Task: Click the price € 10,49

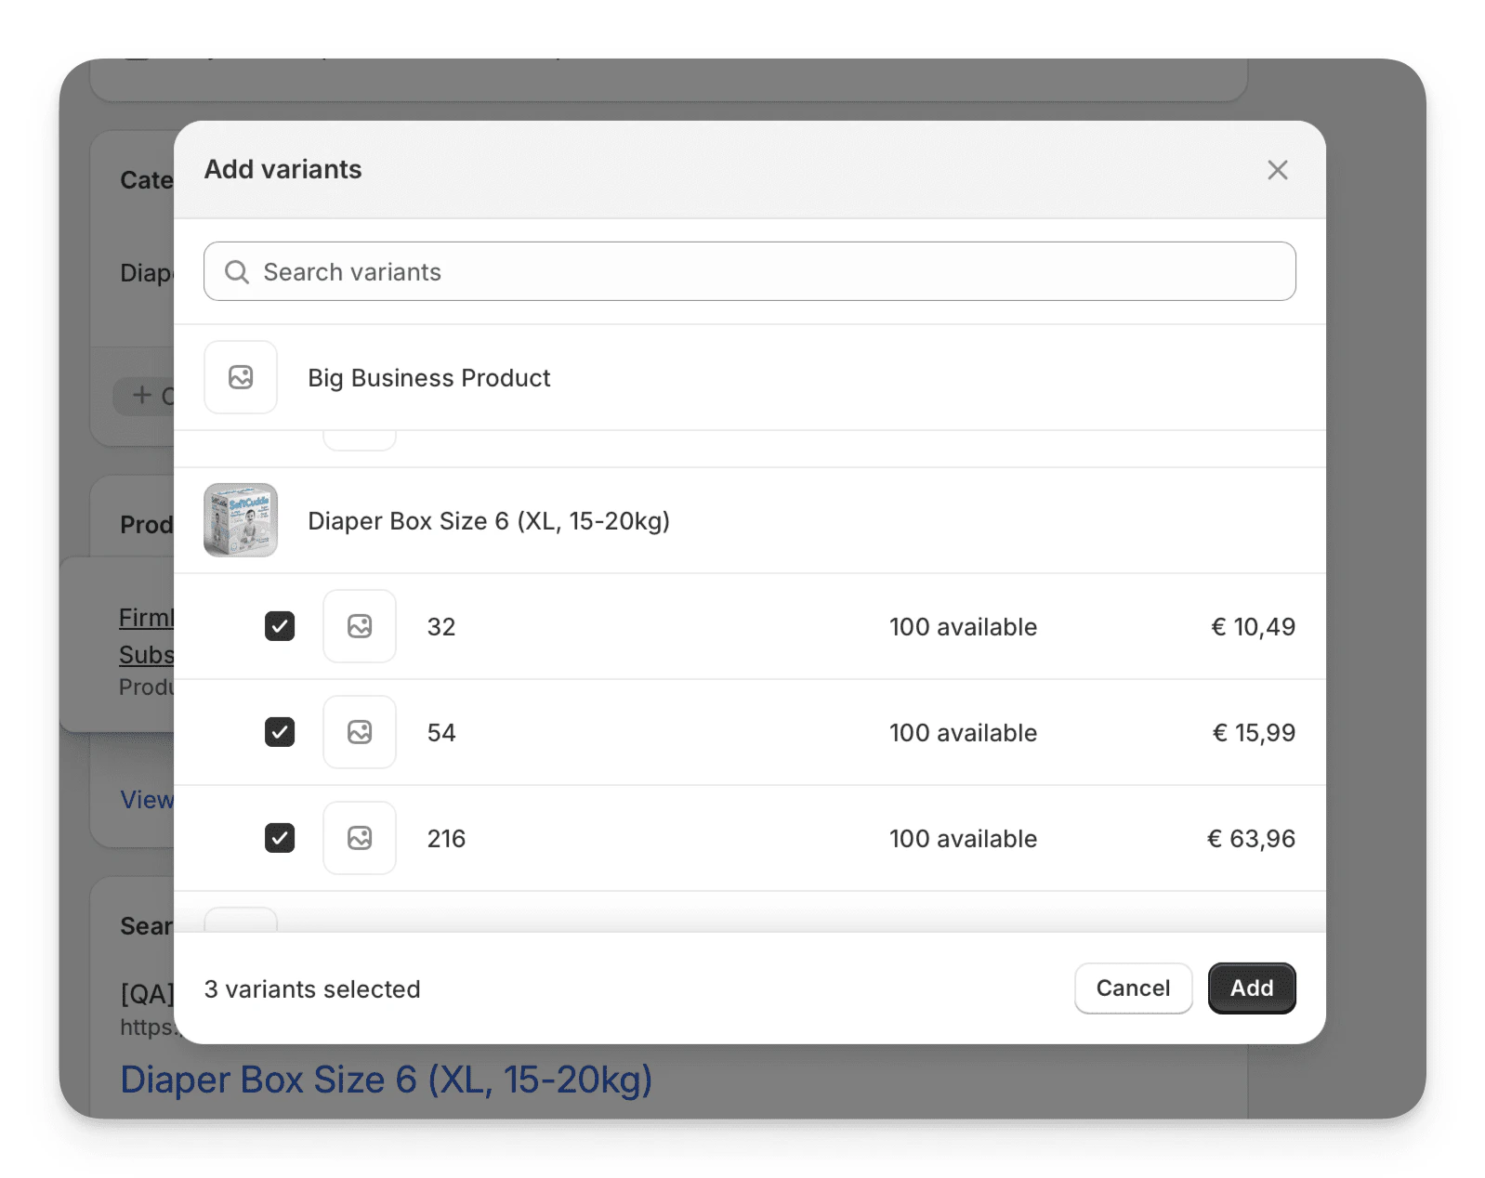Action: point(1253,627)
